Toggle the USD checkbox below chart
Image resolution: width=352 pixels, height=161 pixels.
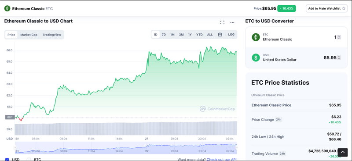pos(7,159)
